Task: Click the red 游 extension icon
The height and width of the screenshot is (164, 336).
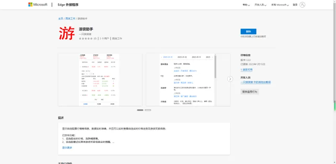Action: coord(67,33)
